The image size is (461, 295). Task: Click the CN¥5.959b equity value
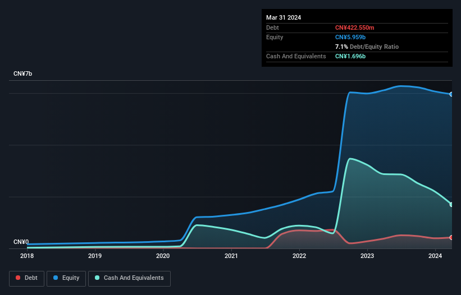pyautogui.click(x=350, y=37)
